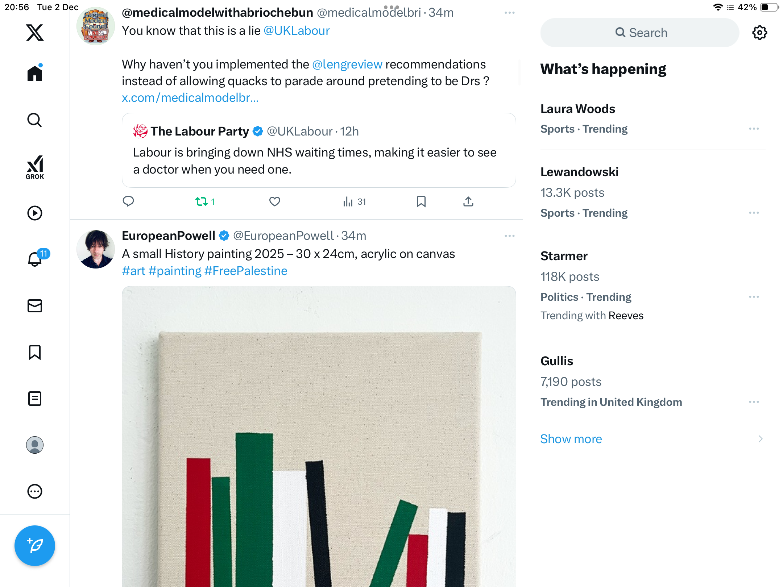Screen dimensions: 783x587
Task: Open more options for Starmer trend
Action: pos(754,297)
